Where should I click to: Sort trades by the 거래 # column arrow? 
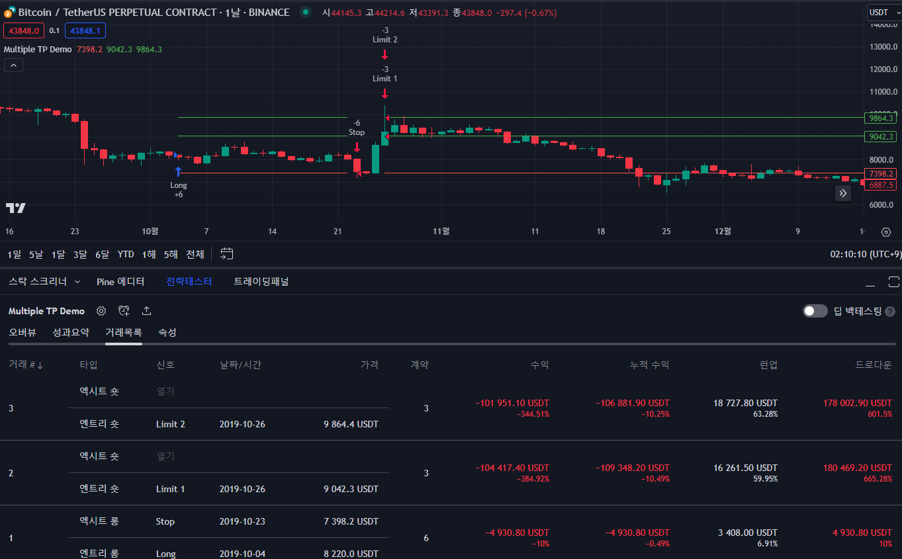40,365
